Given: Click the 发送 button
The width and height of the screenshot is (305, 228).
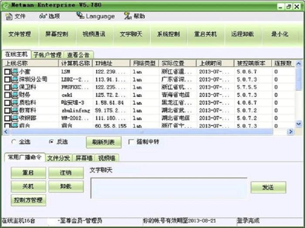Looking at the screenshot, I should [x=268, y=187].
